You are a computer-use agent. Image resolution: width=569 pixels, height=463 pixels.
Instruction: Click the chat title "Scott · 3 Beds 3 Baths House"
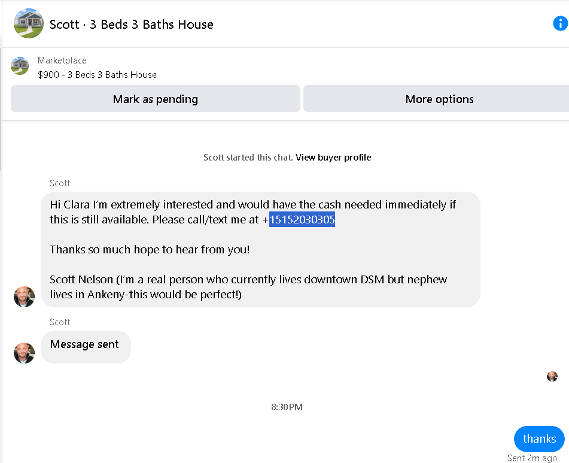click(132, 25)
